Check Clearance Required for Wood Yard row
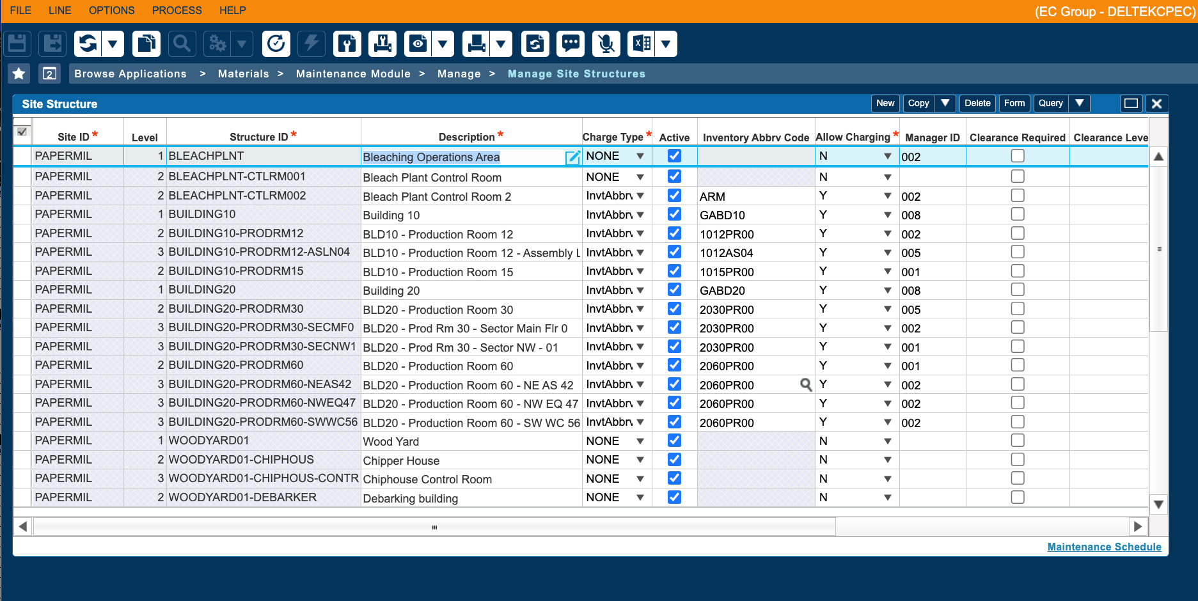The width and height of the screenshot is (1198, 601). pos(1018,441)
